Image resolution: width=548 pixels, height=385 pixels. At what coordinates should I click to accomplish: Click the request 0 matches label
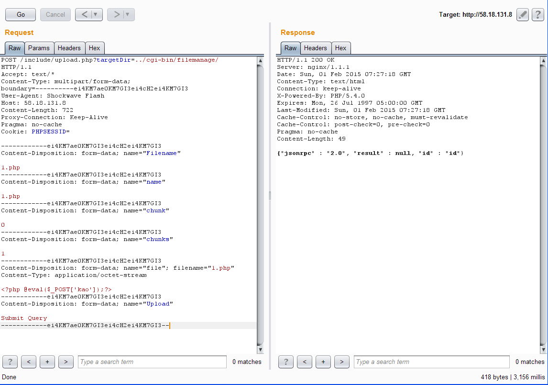pos(247,362)
